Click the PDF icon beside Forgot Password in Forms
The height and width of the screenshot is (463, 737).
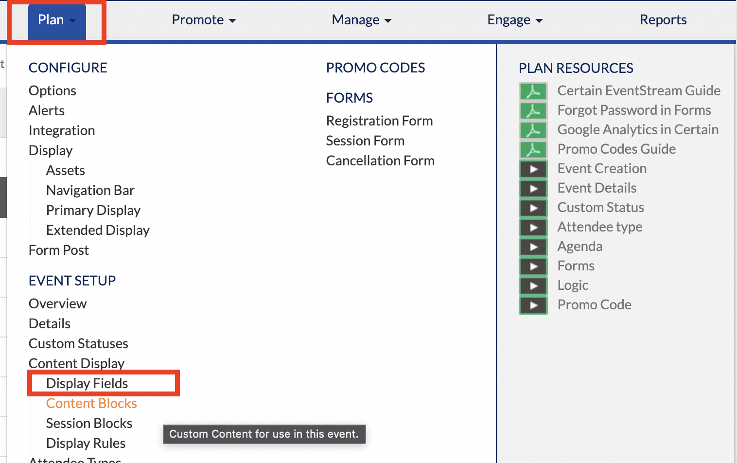[533, 110]
